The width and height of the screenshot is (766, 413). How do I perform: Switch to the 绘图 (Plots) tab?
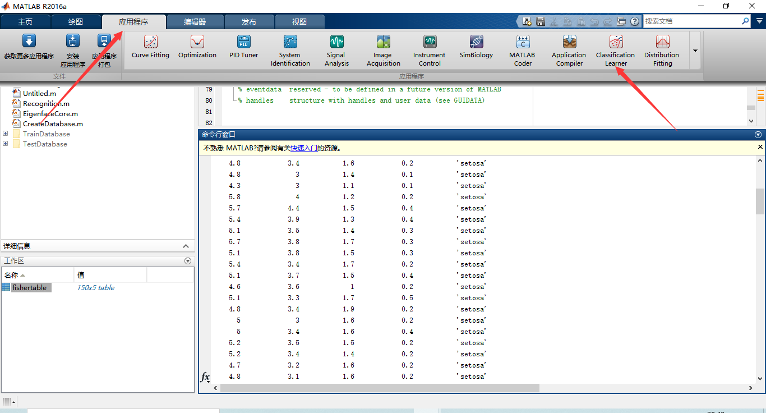(76, 22)
